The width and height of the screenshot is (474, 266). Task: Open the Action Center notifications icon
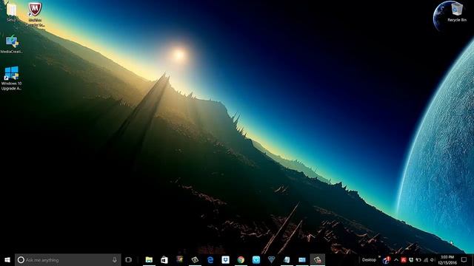[x=464, y=259]
